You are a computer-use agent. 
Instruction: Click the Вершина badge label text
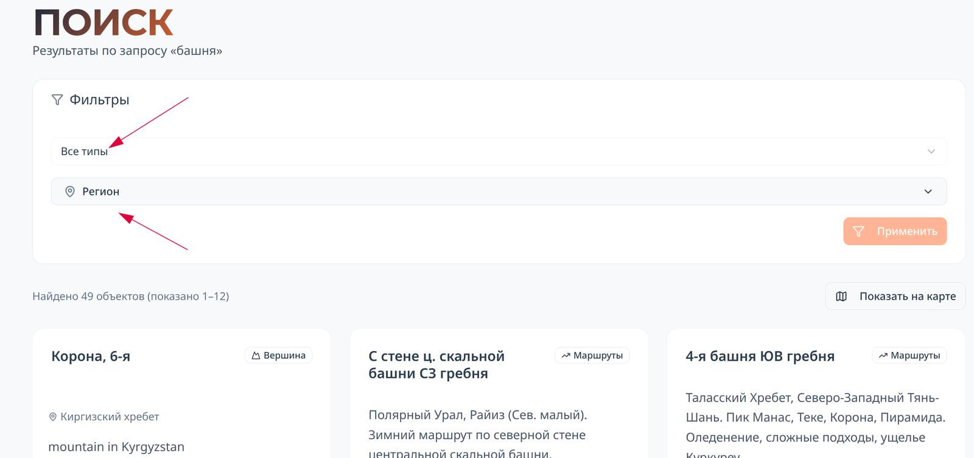284,356
